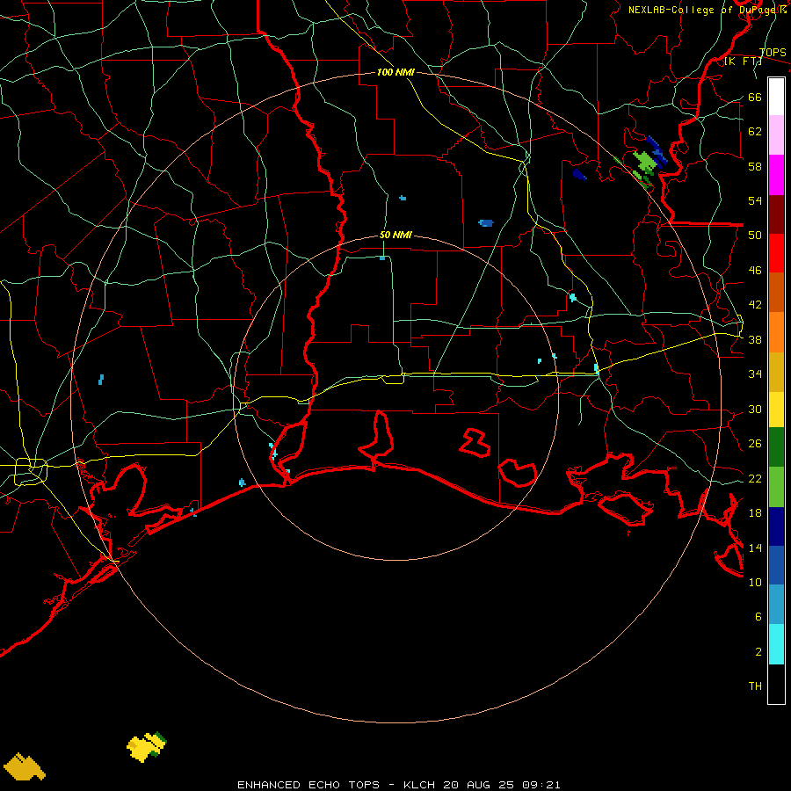The height and width of the screenshot is (791, 791).
Task: Click the legend value 26
Action: pos(755,444)
